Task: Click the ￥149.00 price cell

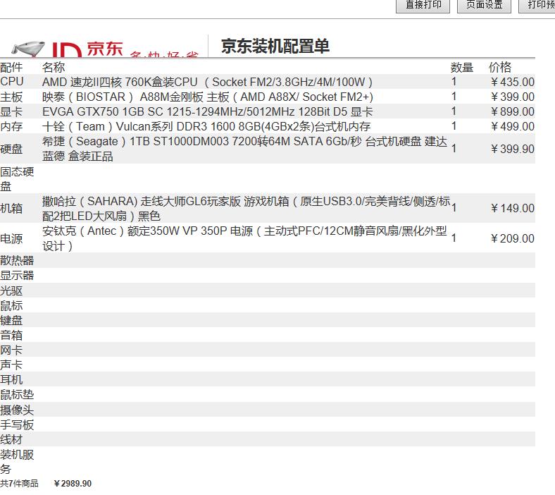Action: coord(512,208)
